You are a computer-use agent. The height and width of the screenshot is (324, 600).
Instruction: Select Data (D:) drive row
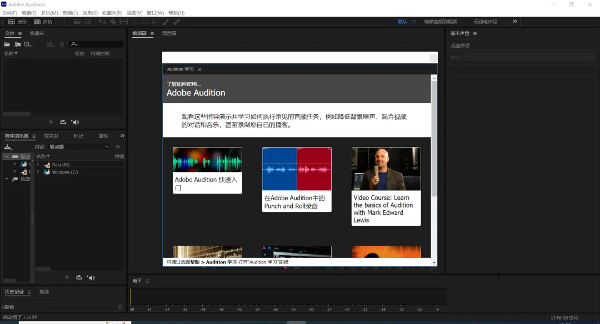tap(79, 165)
